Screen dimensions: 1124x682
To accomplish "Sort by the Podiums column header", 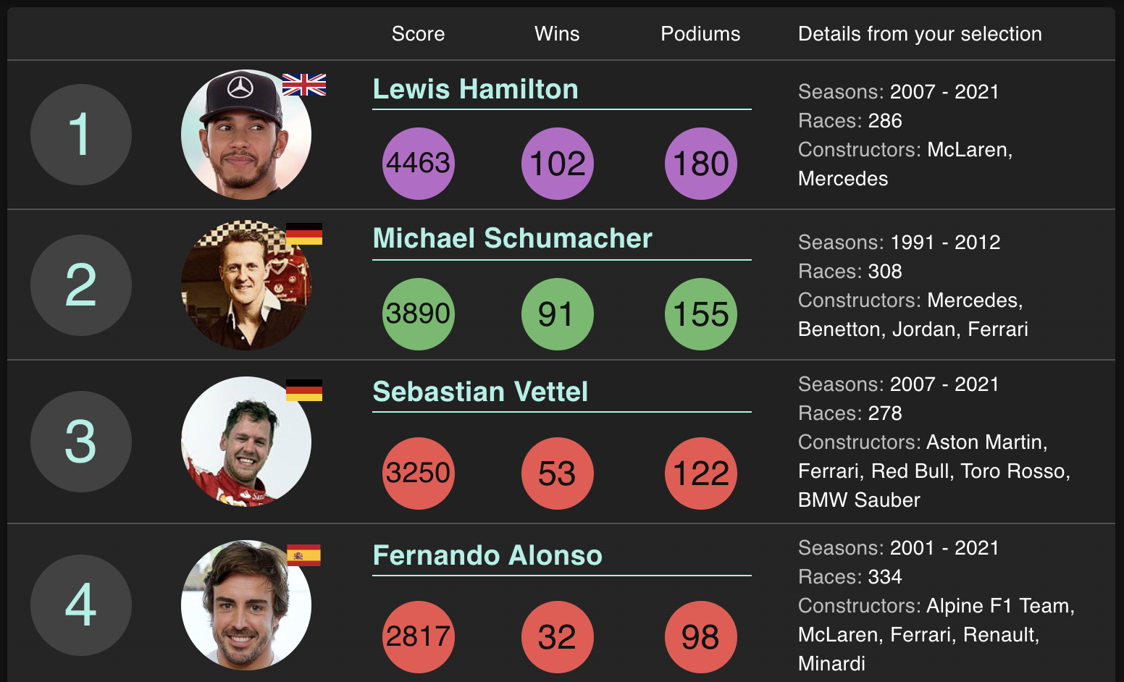I will click(700, 34).
